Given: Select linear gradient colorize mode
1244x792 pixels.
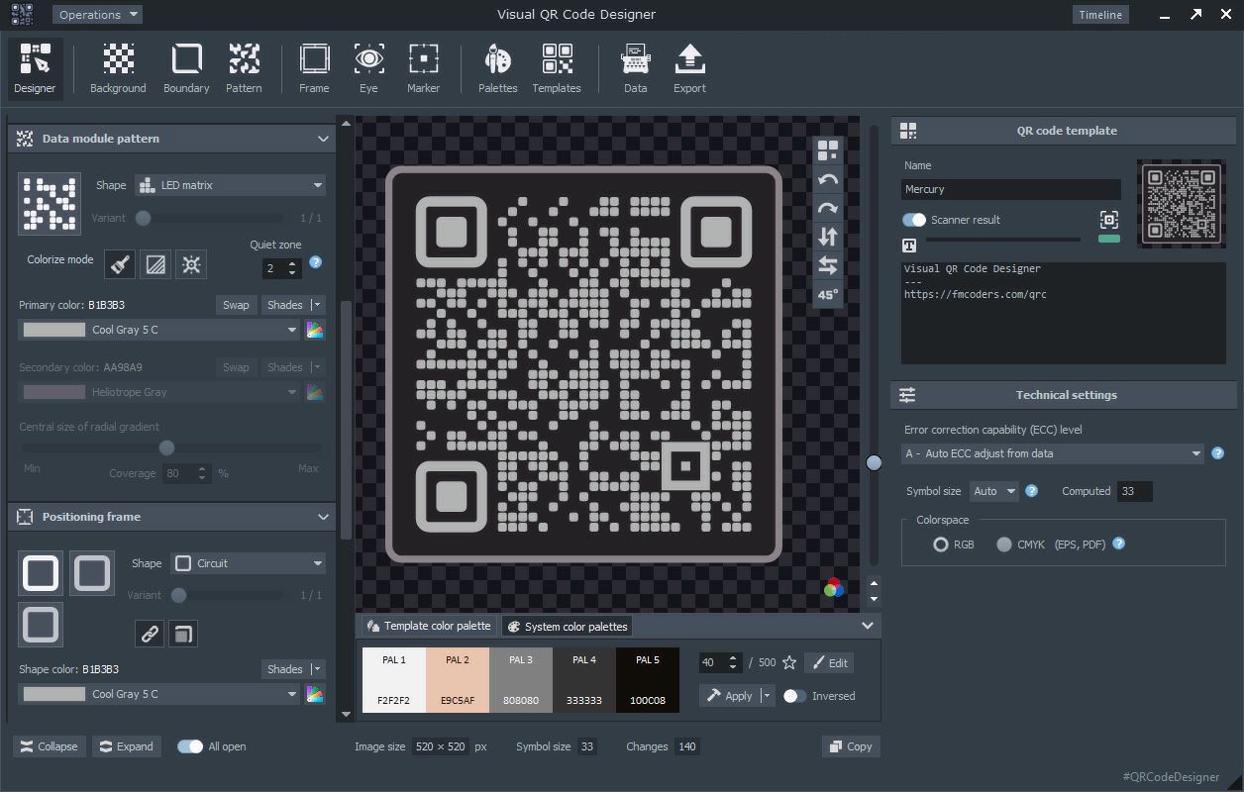Looking at the screenshot, I should pos(155,263).
